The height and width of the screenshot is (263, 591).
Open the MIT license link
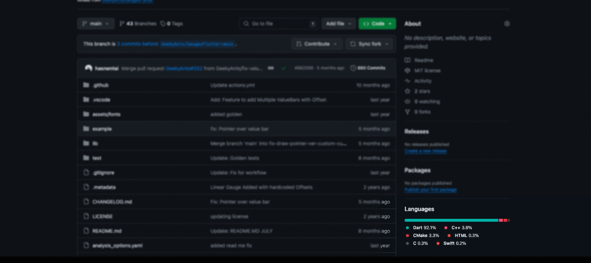point(423,71)
